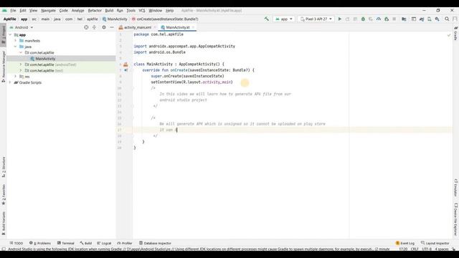Click the Search Everywhere magnifier icon
Image resolution: width=459 pixels, height=258 pixels.
click(447, 19)
